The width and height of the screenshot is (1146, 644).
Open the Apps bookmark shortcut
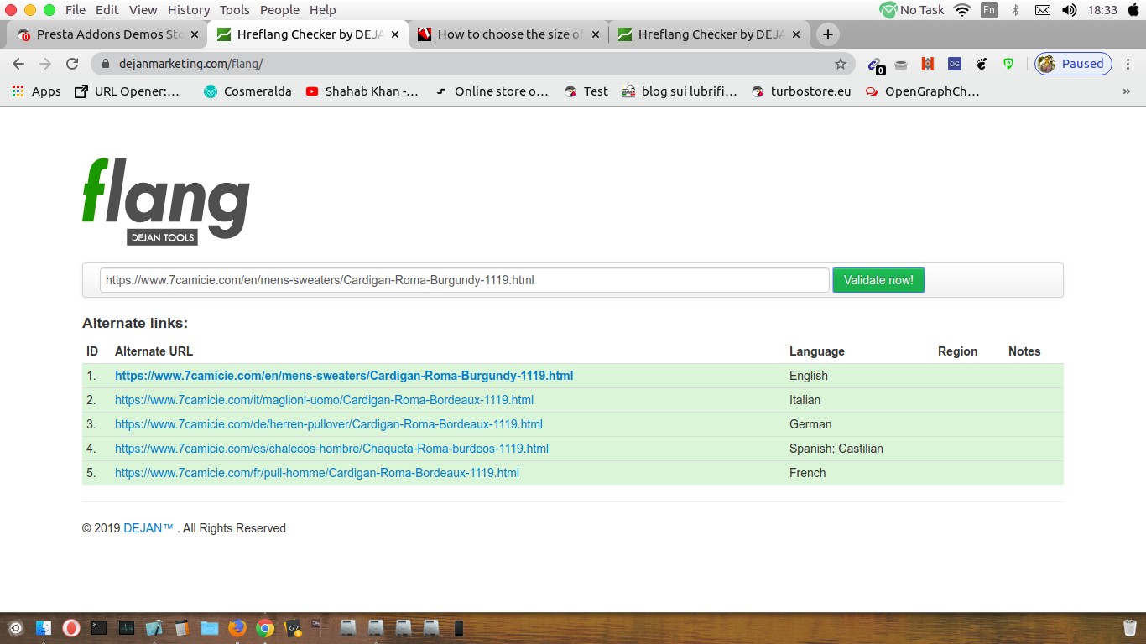tap(36, 91)
